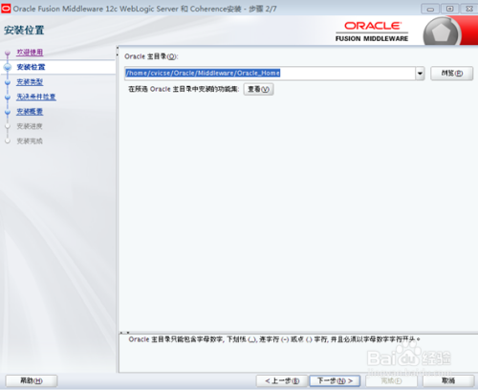This screenshot has width=478, height=390.
Task: Go to the 安装类型 step link
Action: pos(30,82)
